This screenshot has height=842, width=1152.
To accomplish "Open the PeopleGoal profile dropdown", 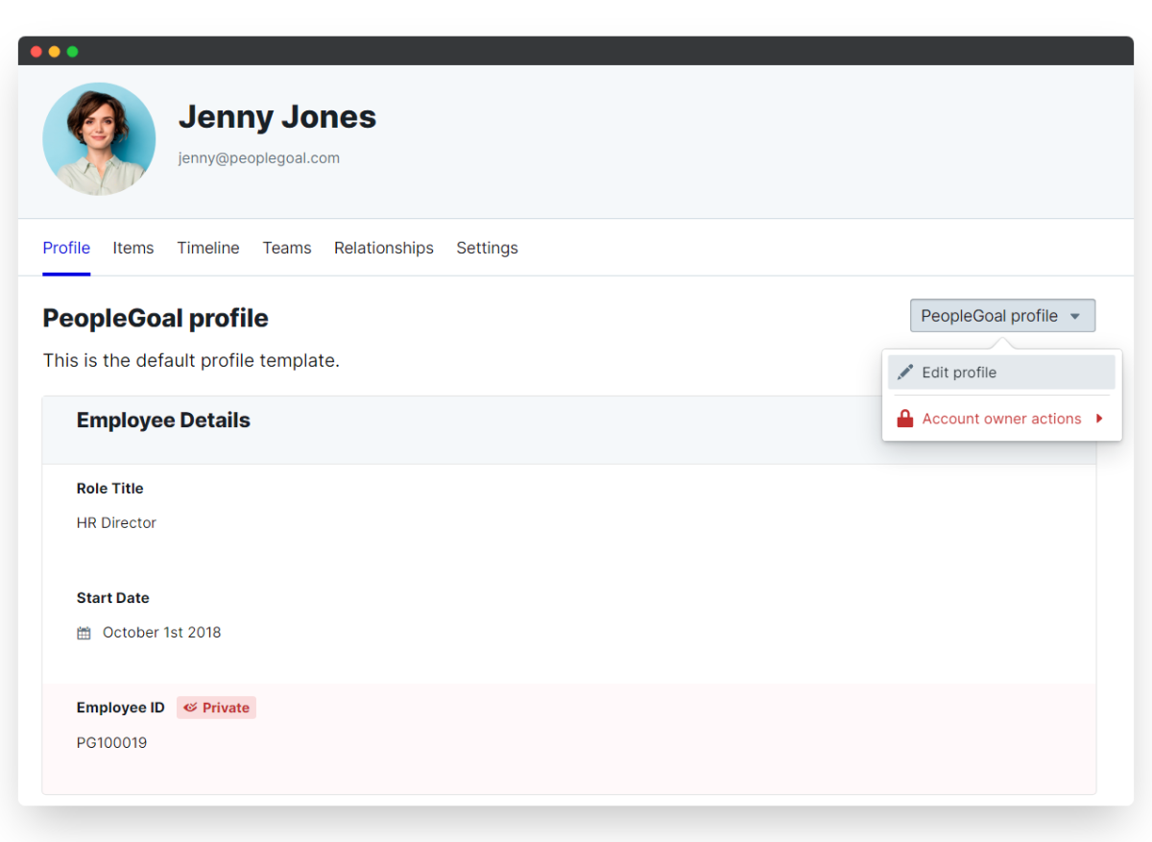I will click(1002, 316).
